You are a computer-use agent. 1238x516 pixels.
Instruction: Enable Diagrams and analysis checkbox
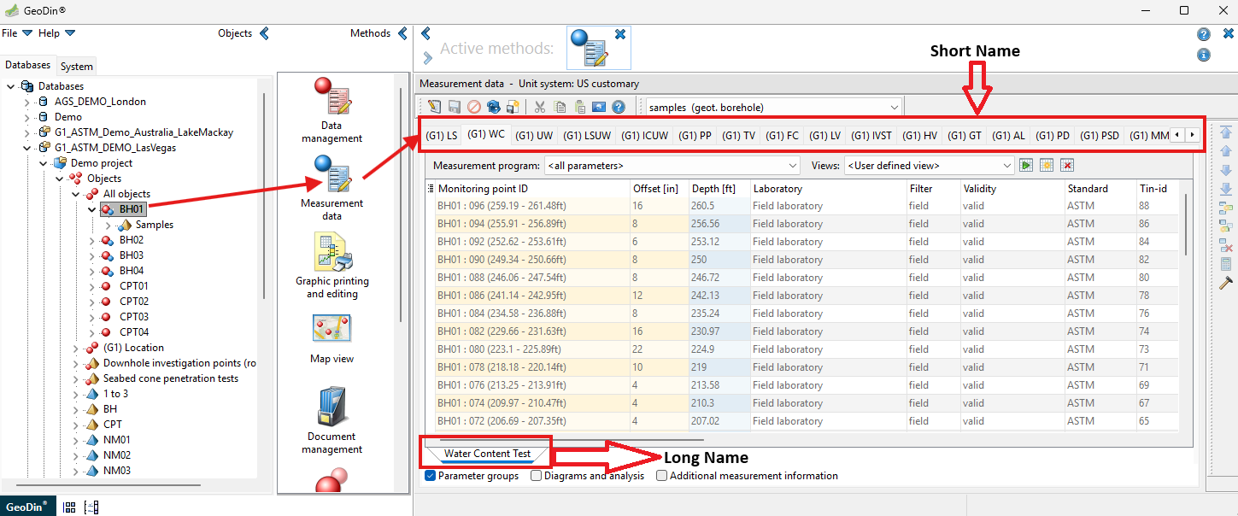pyautogui.click(x=537, y=476)
